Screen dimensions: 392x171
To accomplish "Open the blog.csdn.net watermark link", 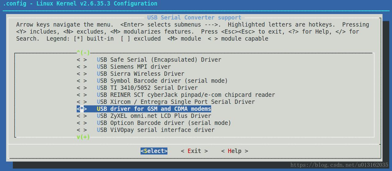I will pyautogui.click(x=339, y=165).
